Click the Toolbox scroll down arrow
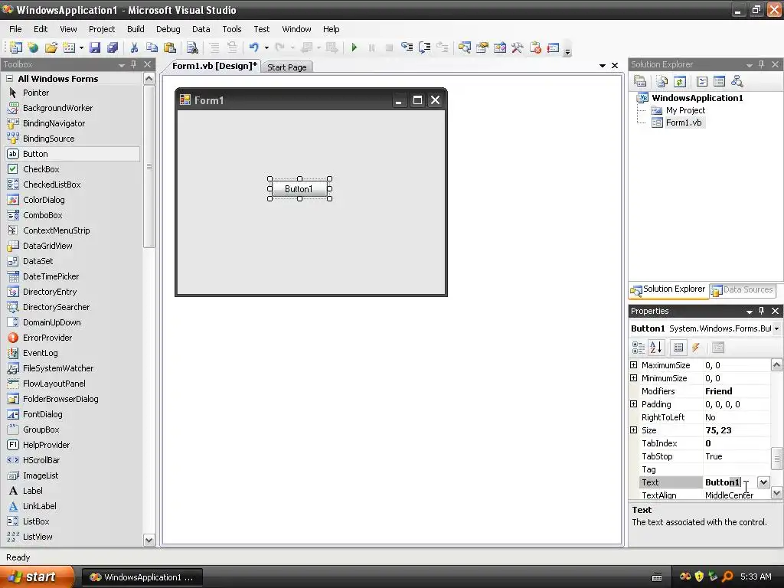 click(149, 540)
